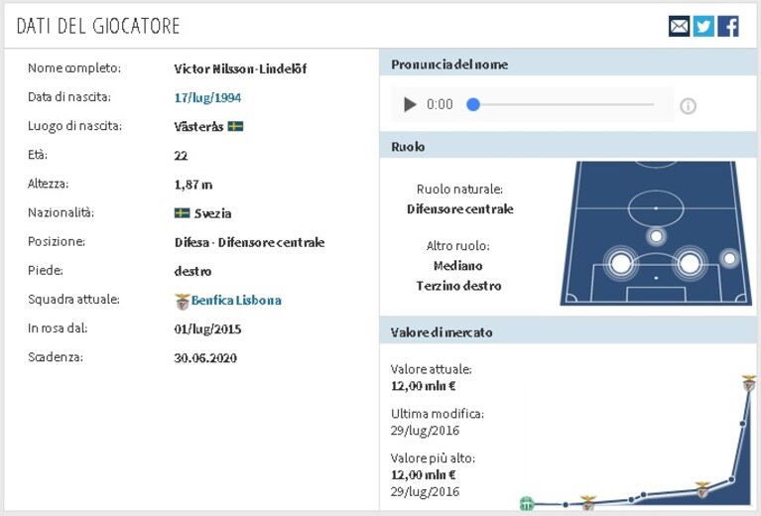This screenshot has width=761, height=516.
Task: Click the Benfica crest beside Squadra attuale
Action: [183, 302]
